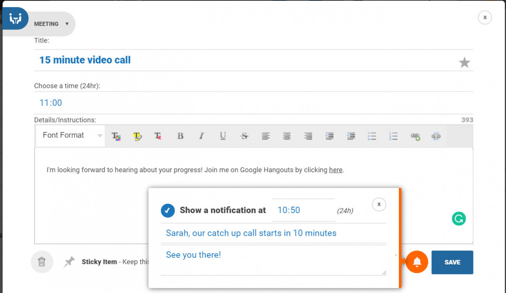Click the details editor text area

tap(253, 195)
